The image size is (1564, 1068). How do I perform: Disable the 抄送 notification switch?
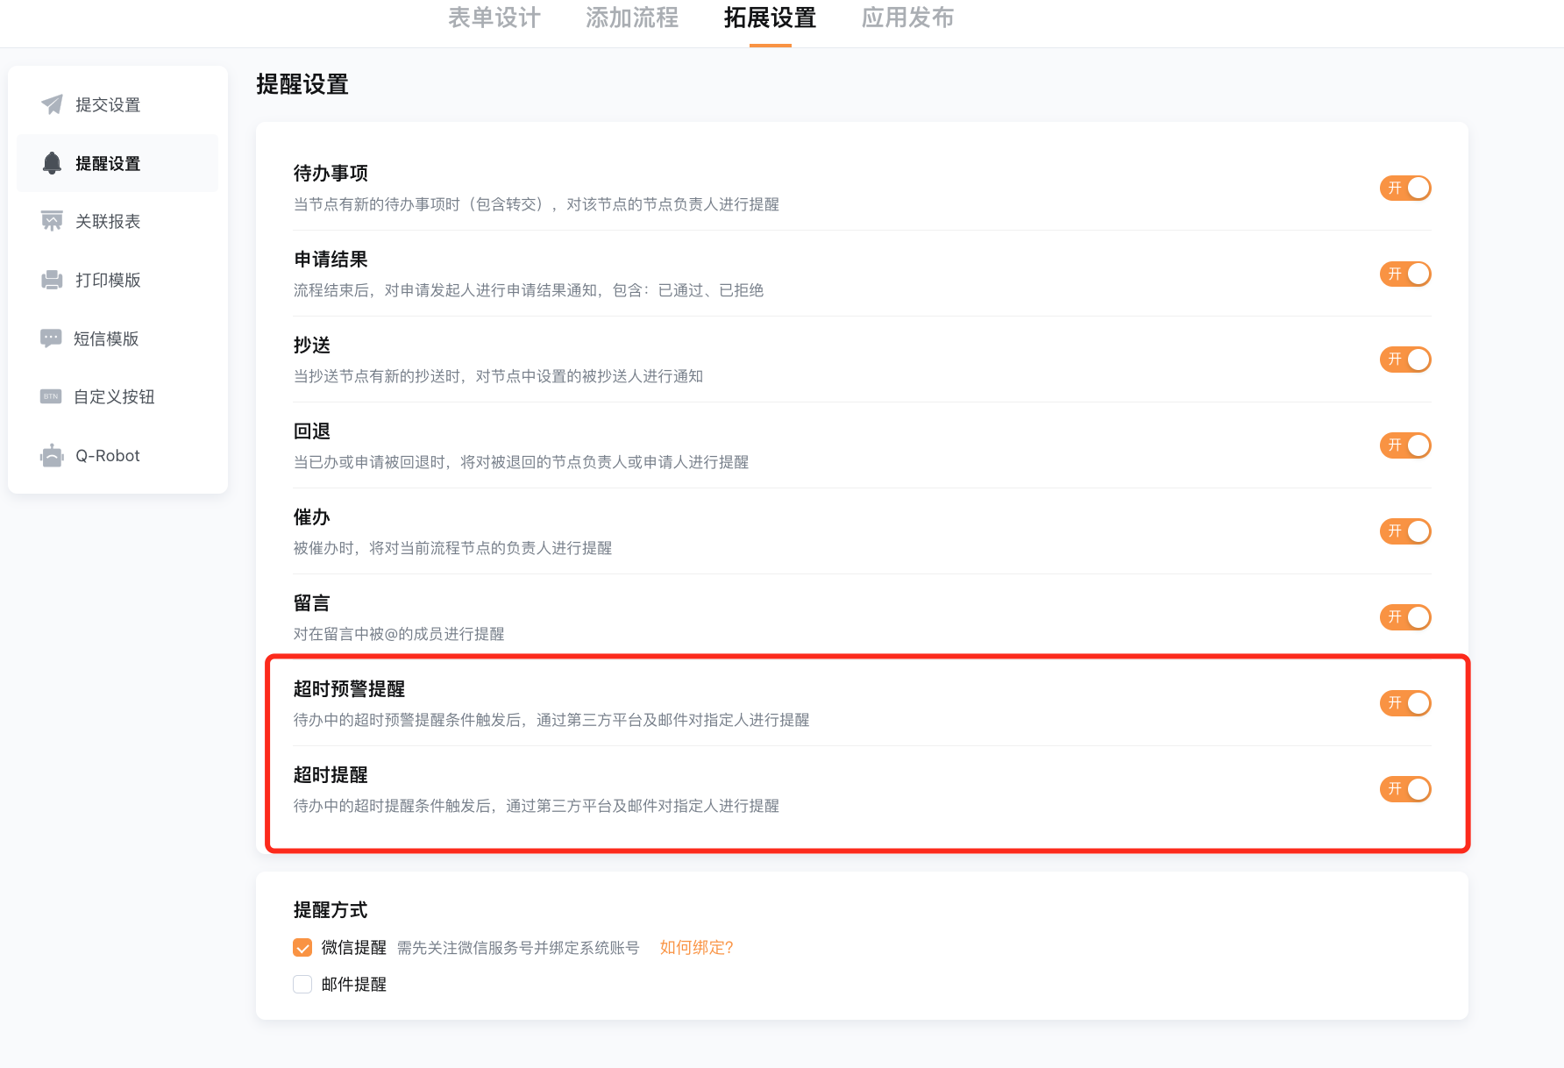click(x=1405, y=360)
